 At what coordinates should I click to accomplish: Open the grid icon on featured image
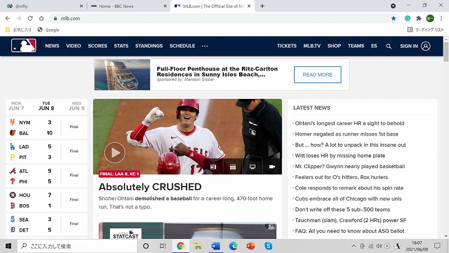coord(233,166)
